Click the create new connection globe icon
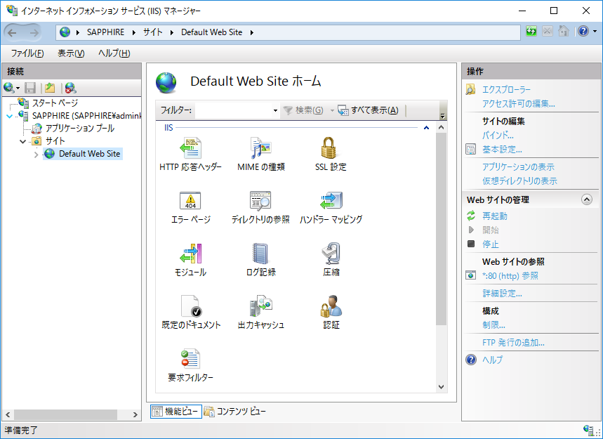Screen dimensions: 603x439 [x=9, y=88]
